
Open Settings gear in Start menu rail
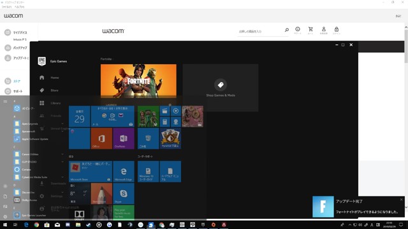[x=5, y=216]
